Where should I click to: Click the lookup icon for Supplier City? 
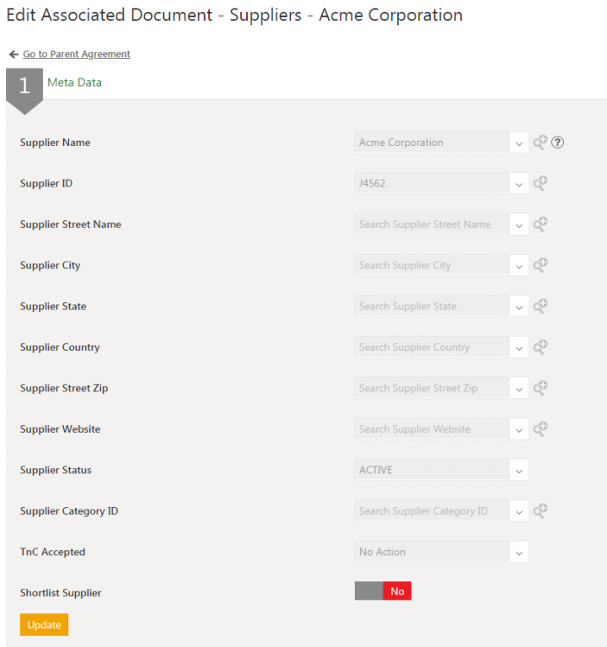click(540, 265)
